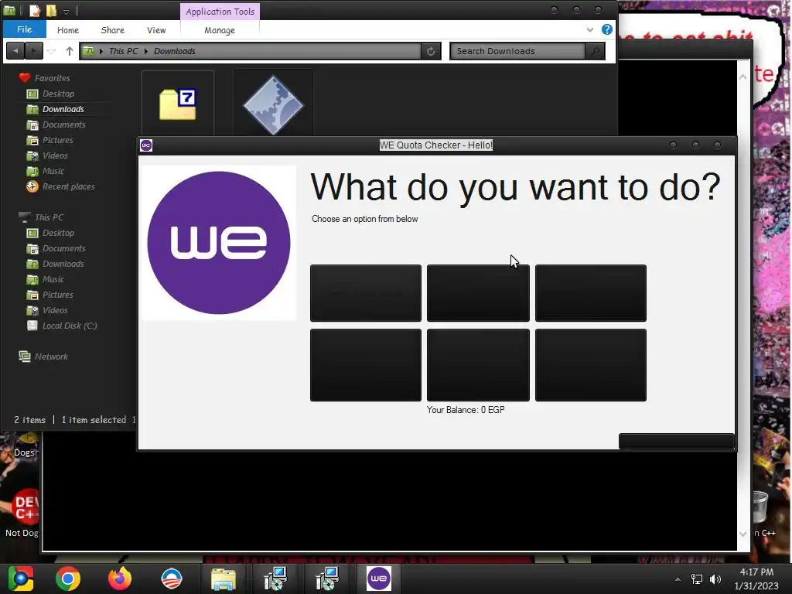Click 'Your Balance: 0 EGP' text

coord(466,410)
